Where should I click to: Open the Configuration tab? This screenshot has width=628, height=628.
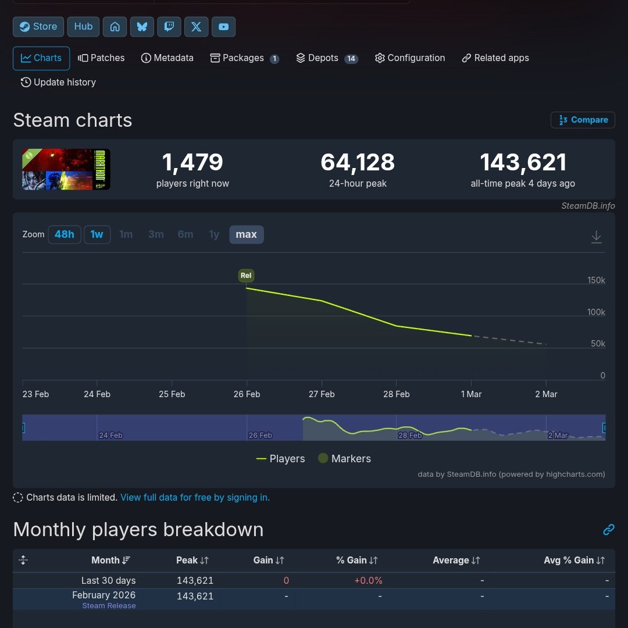(410, 59)
